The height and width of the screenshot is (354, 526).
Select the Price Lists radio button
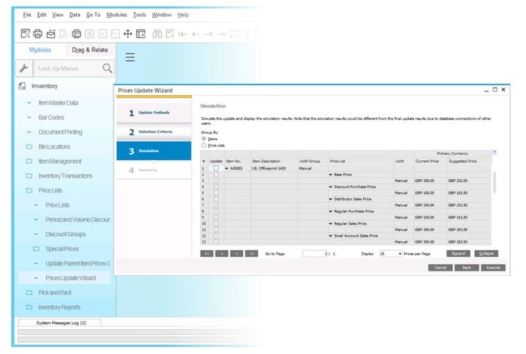pos(204,146)
